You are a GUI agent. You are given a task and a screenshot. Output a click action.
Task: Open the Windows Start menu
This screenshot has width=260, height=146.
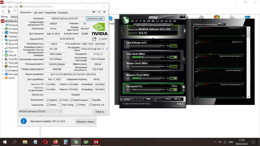[x=5, y=142]
